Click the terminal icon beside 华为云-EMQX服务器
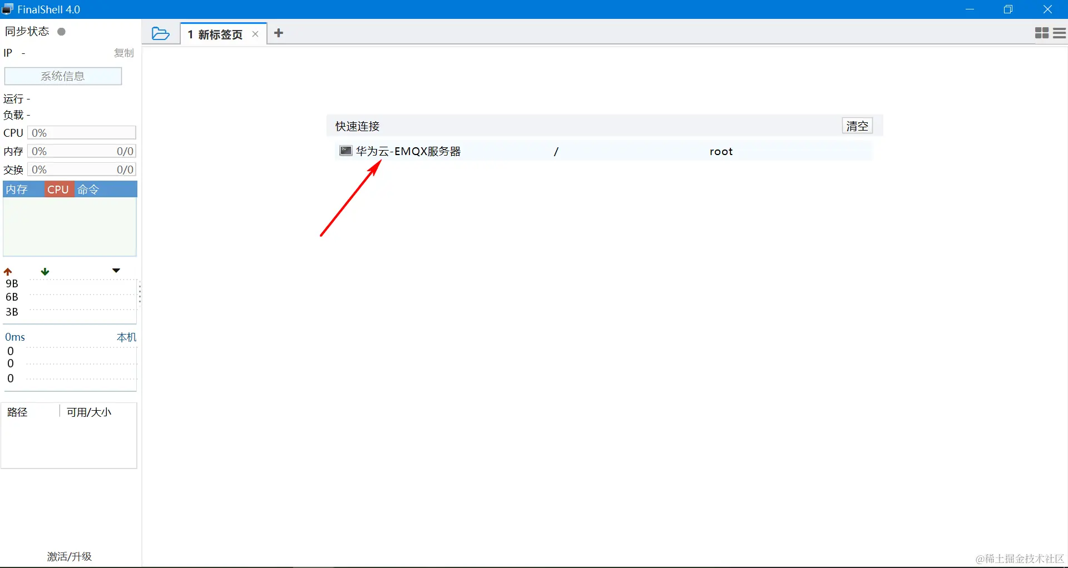 (x=346, y=151)
